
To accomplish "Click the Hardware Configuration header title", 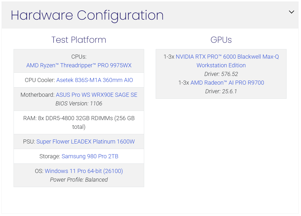I will click(87, 15).
